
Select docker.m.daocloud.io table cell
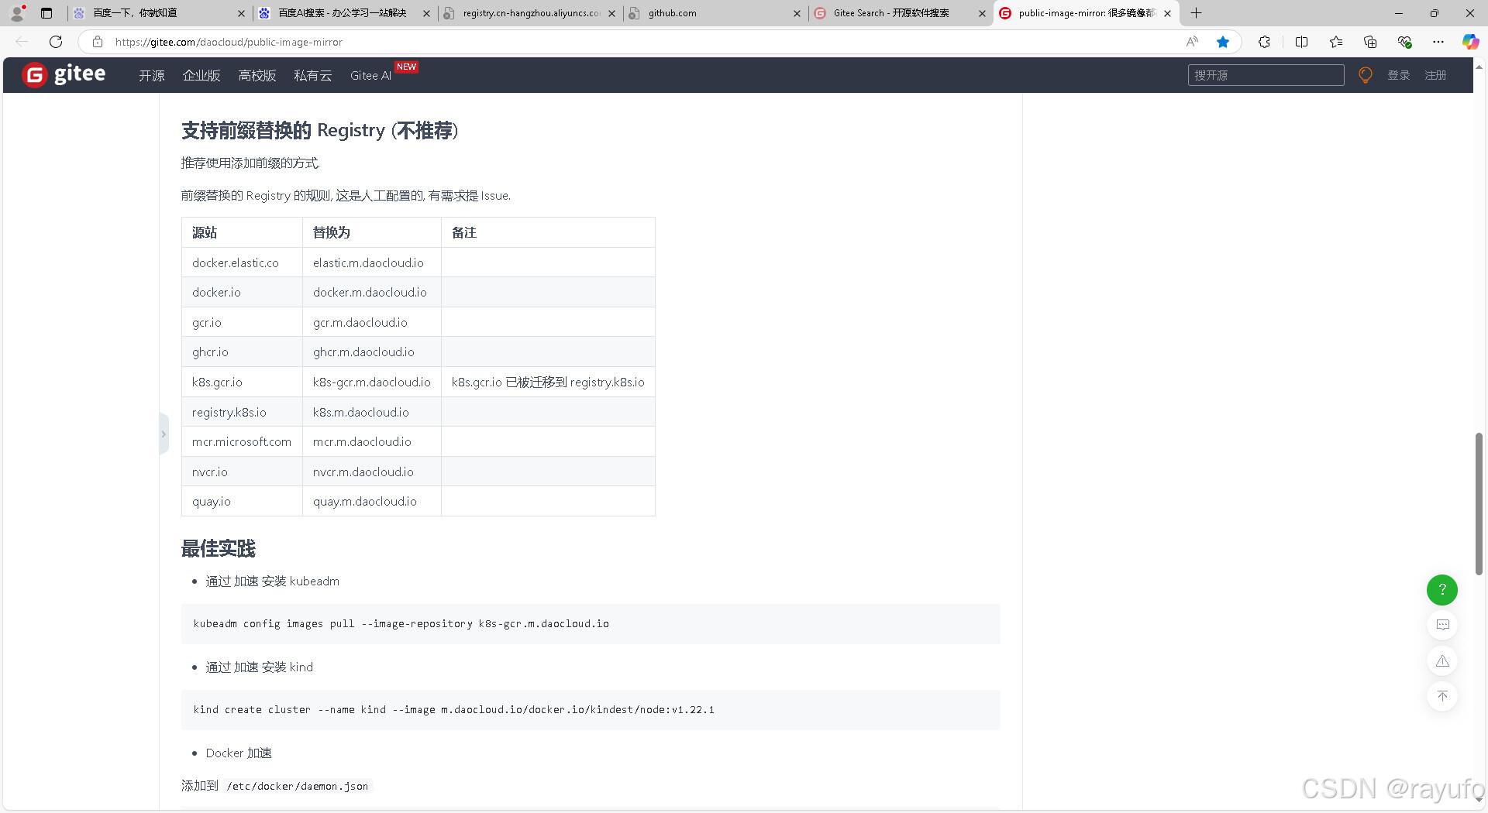[x=371, y=292]
